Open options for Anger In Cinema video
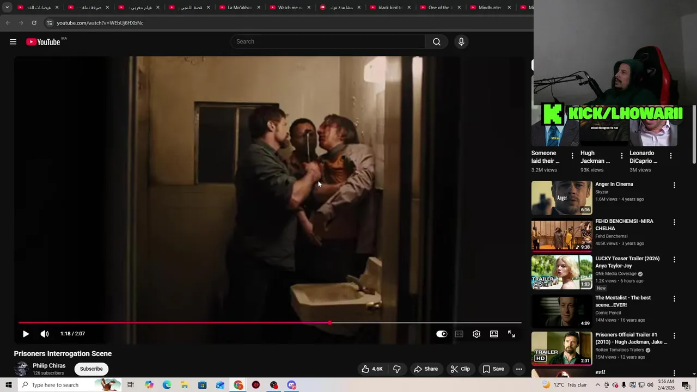The image size is (697, 392). [674, 185]
